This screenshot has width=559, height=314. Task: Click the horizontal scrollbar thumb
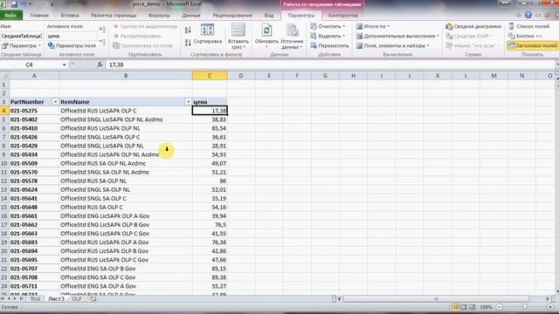(x=436, y=298)
